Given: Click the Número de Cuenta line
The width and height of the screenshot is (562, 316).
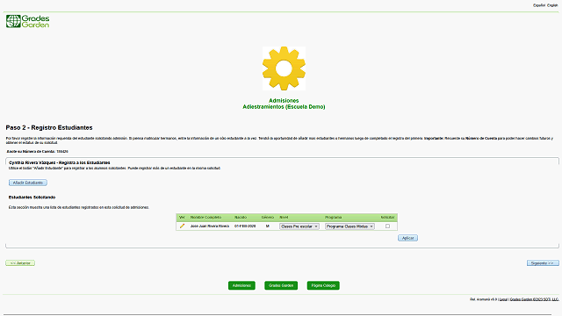Looking at the screenshot, I should 37,152.
